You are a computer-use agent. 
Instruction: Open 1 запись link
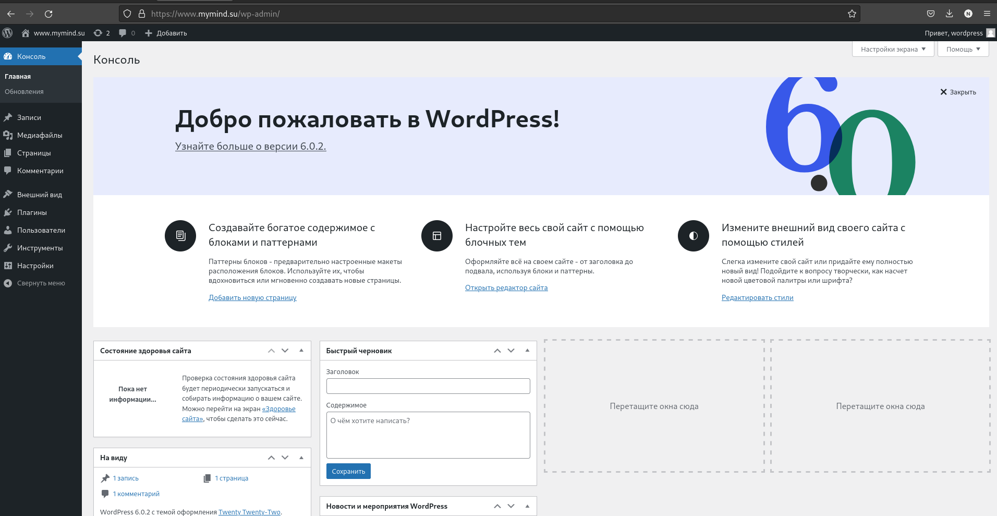(x=126, y=478)
